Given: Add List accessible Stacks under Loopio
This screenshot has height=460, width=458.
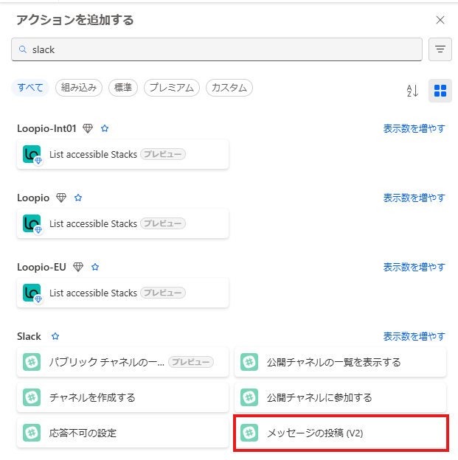Looking at the screenshot, I should [122, 223].
